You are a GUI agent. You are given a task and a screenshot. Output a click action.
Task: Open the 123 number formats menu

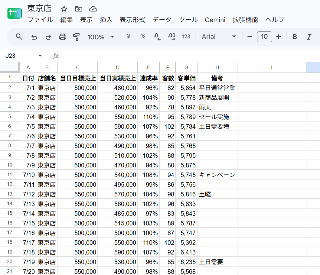tap(186, 37)
